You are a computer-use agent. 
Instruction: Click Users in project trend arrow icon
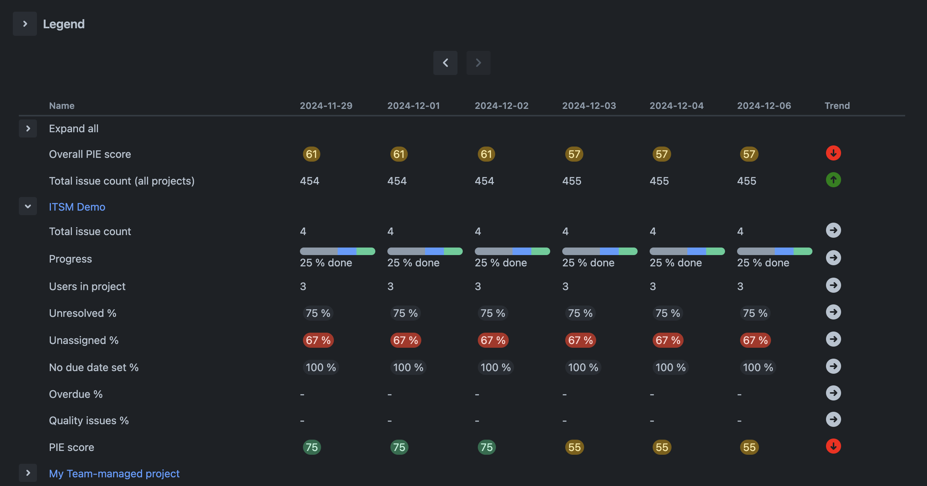pyautogui.click(x=833, y=285)
